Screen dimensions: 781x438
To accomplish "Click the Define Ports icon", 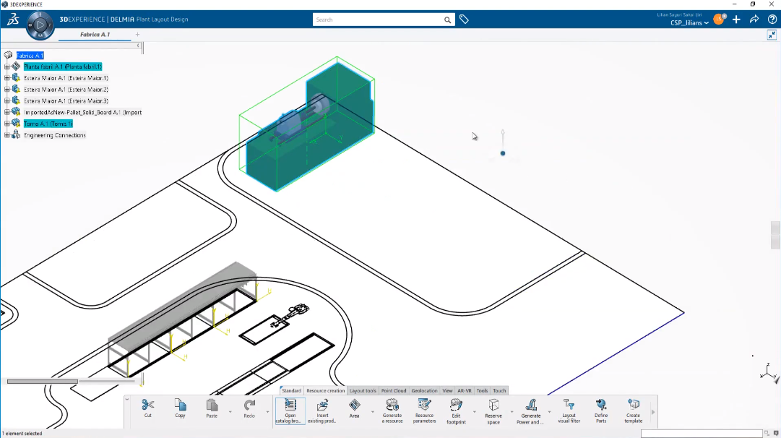I will coord(601,405).
